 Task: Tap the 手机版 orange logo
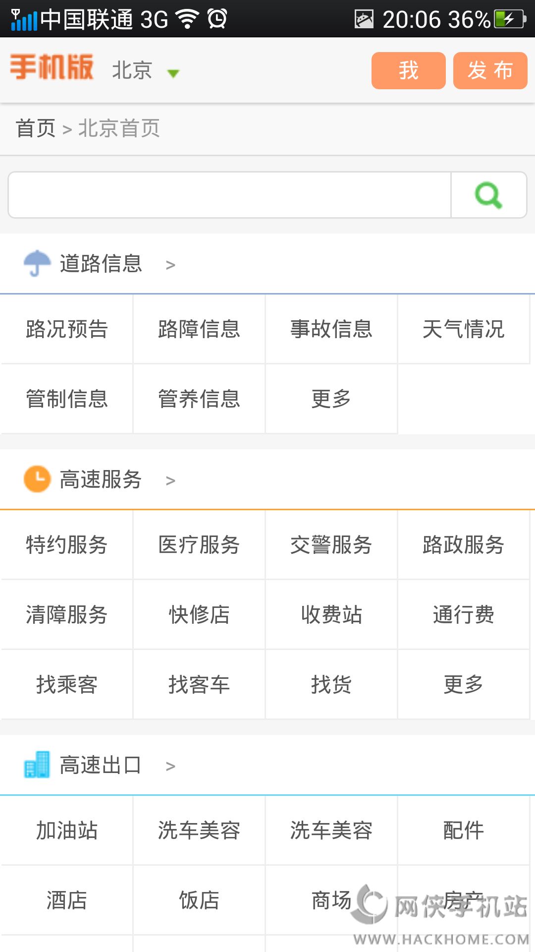52,67
